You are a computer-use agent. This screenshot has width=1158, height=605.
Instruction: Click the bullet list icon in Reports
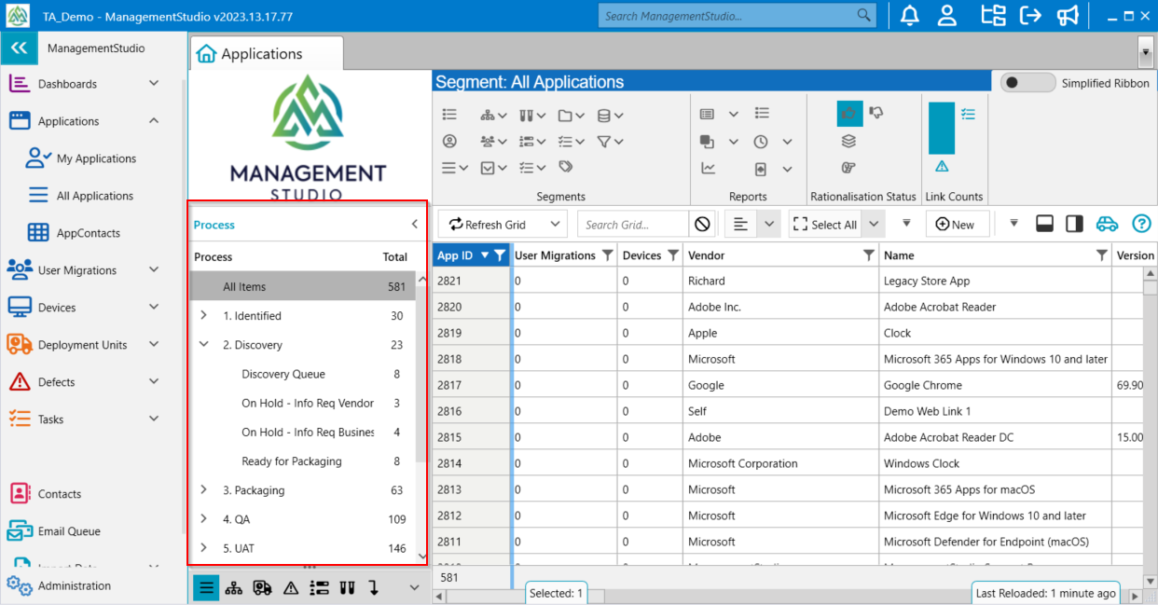coord(762,114)
